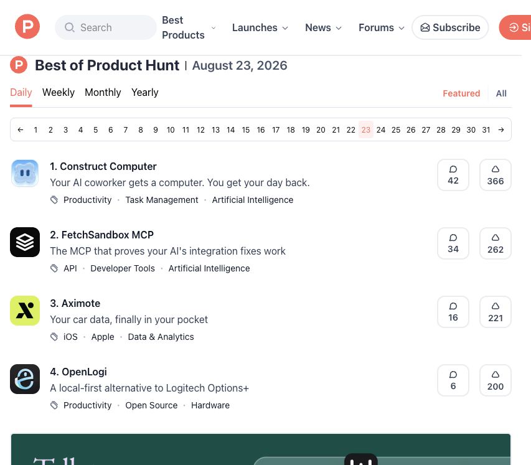Image resolution: width=531 pixels, height=465 pixels.
Task: Click the orange sign-in button
Action: [515, 27]
